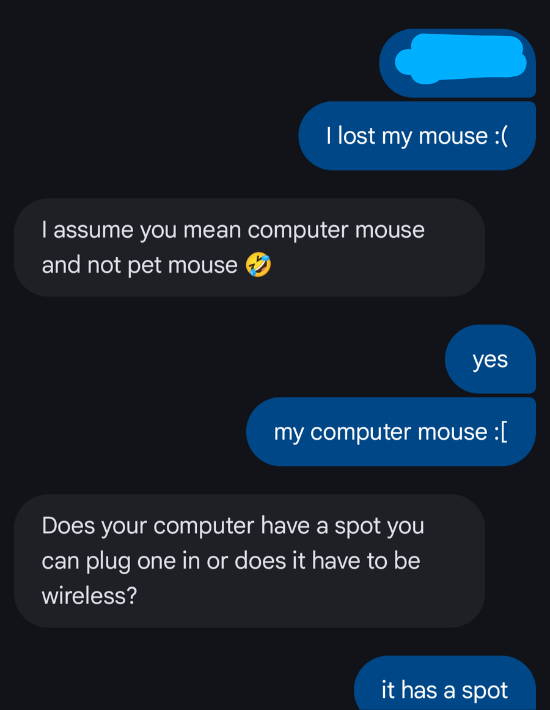Click the word 'lost' in the sent message
This screenshot has width=550, height=710.
(357, 136)
